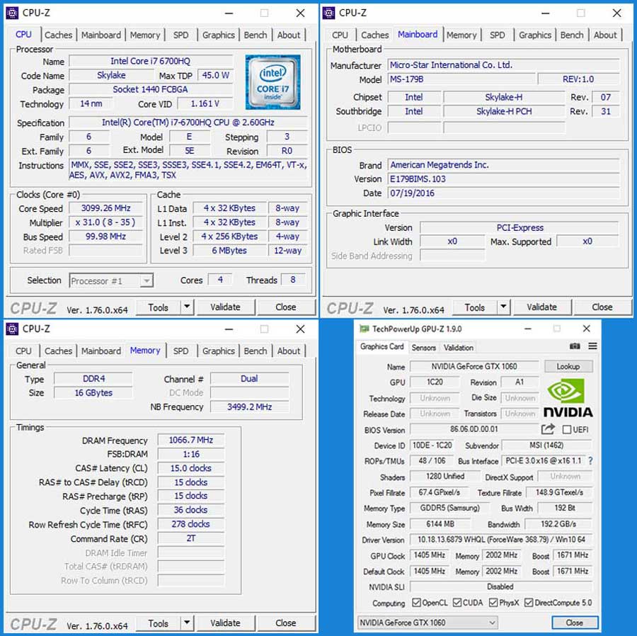
Task: Click the Intel Core i7 inside logo
Action: pos(272,82)
